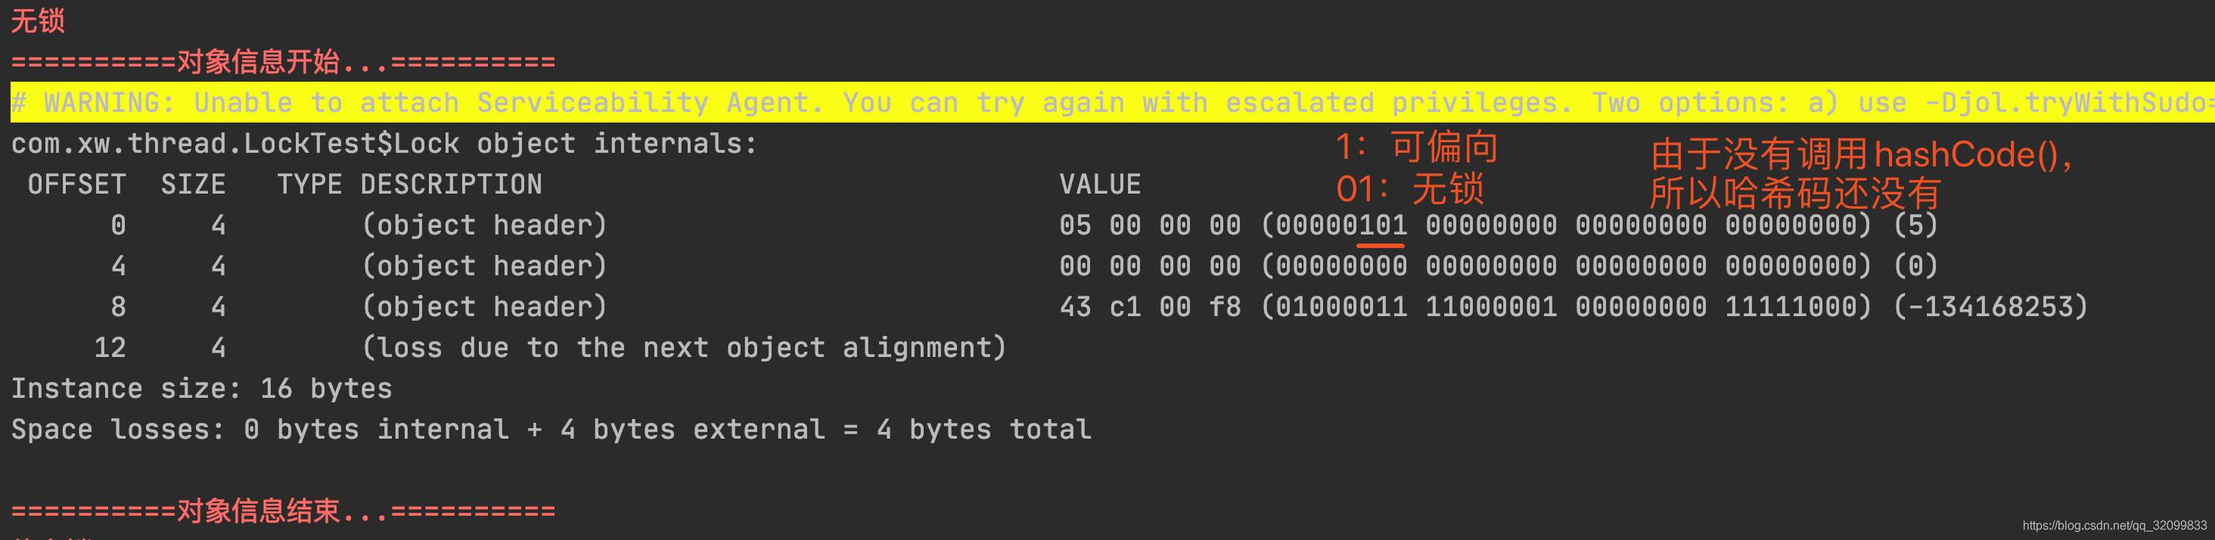Open the blog.csdn.net watermark link

point(2114,526)
